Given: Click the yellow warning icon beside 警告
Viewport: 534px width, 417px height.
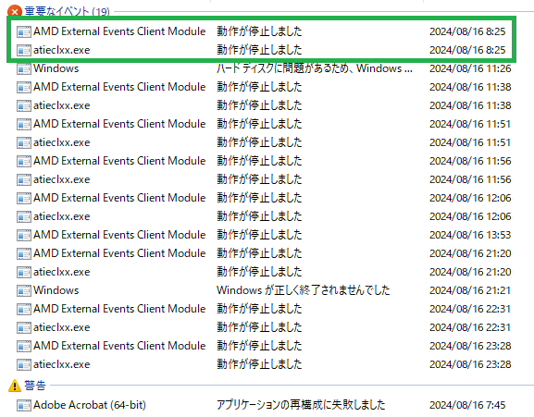Looking at the screenshot, I should pos(15,386).
